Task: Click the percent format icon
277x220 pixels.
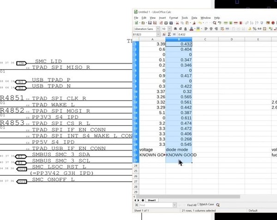Action: pyautogui.click(x=254, y=29)
